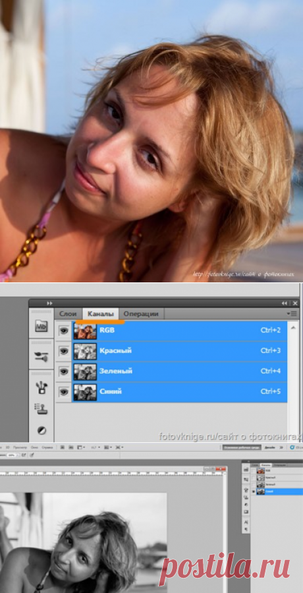Open the Brush panel icon with brush cup
Image resolution: width=303 pixels, height=593 pixels.
point(41,388)
